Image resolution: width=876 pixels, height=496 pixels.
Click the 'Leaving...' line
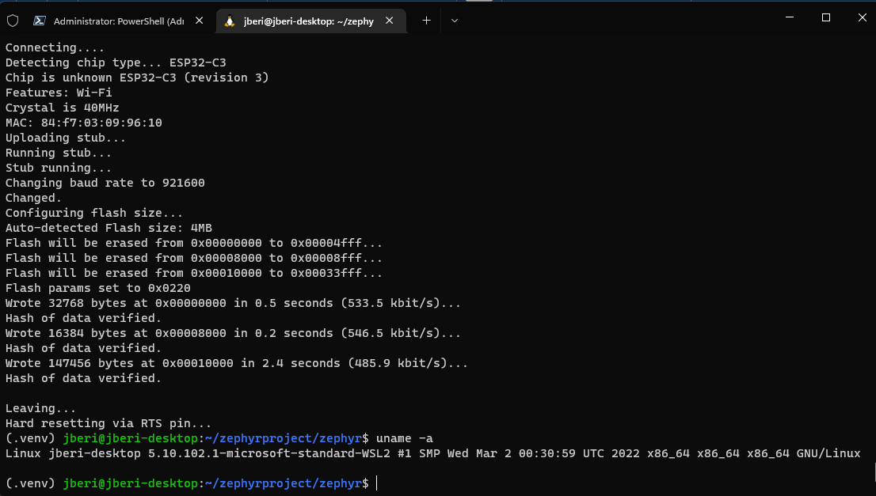tap(40, 408)
